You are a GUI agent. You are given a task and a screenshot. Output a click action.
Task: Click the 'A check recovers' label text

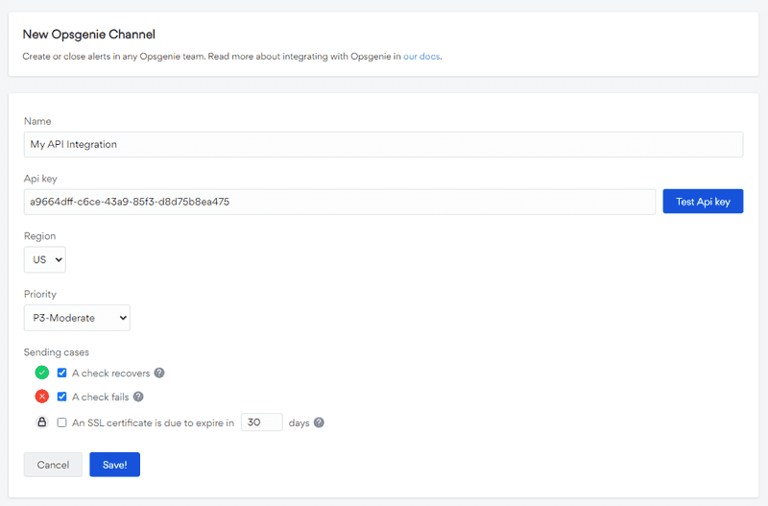[x=110, y=373]
